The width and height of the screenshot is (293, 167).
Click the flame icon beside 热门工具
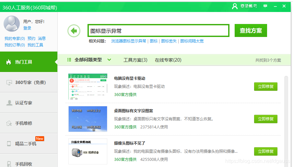coord(9,62)
